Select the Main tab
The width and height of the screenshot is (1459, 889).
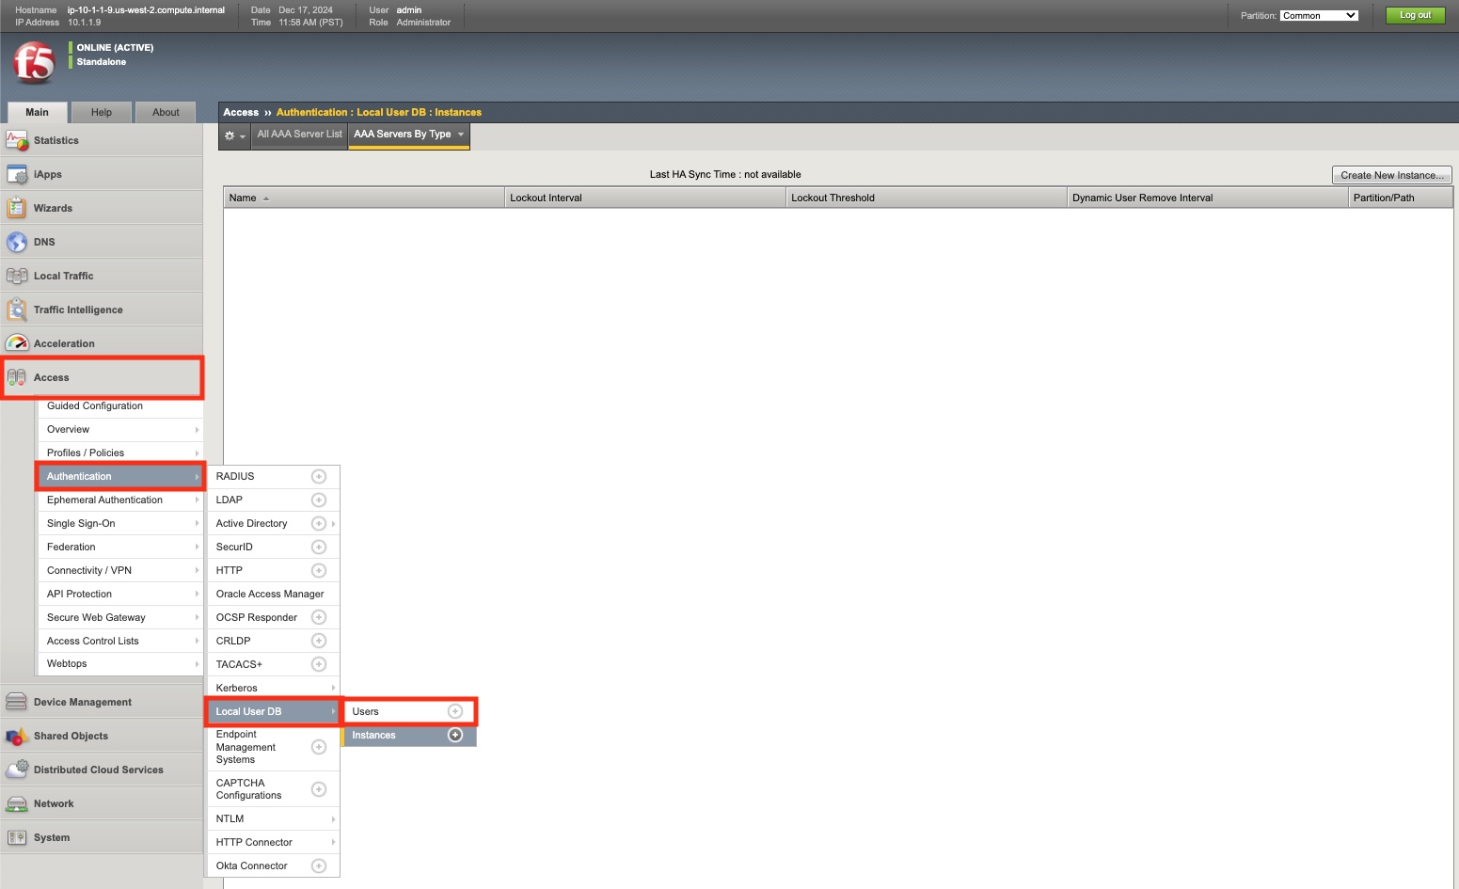click(x=37, y=112)
